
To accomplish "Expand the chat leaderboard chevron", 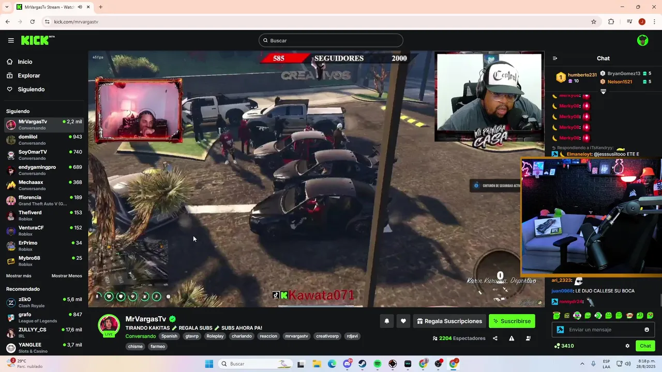I will (603, 91).
